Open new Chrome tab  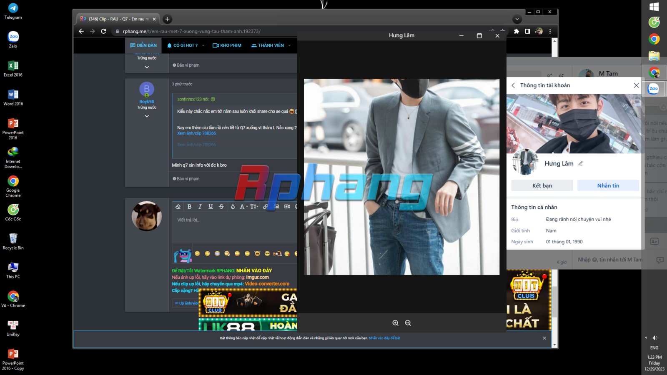(x=167, y=19)
